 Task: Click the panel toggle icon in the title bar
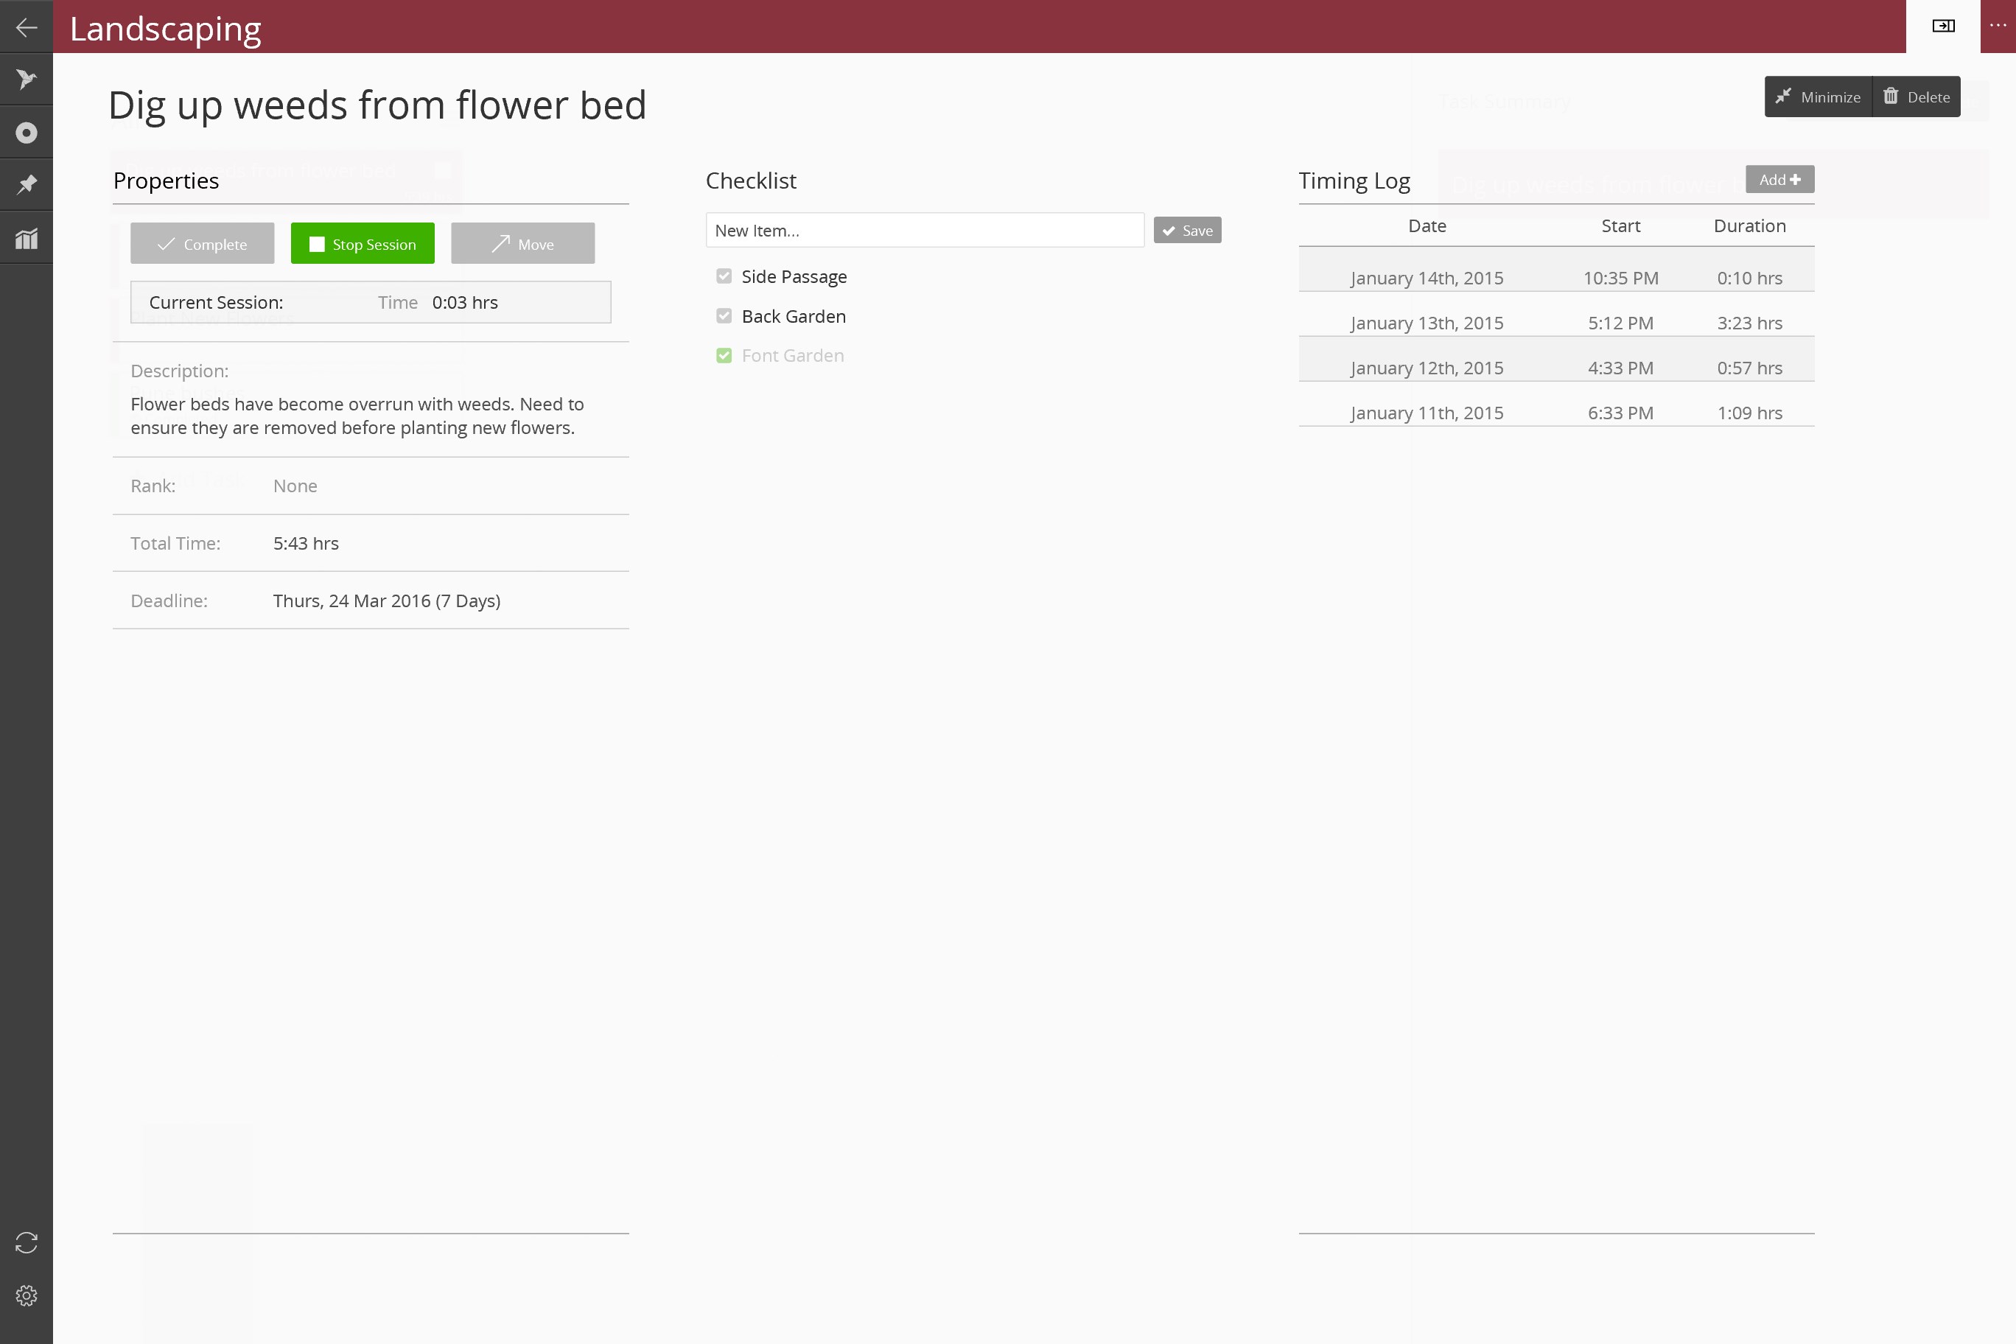point(1943,26)
